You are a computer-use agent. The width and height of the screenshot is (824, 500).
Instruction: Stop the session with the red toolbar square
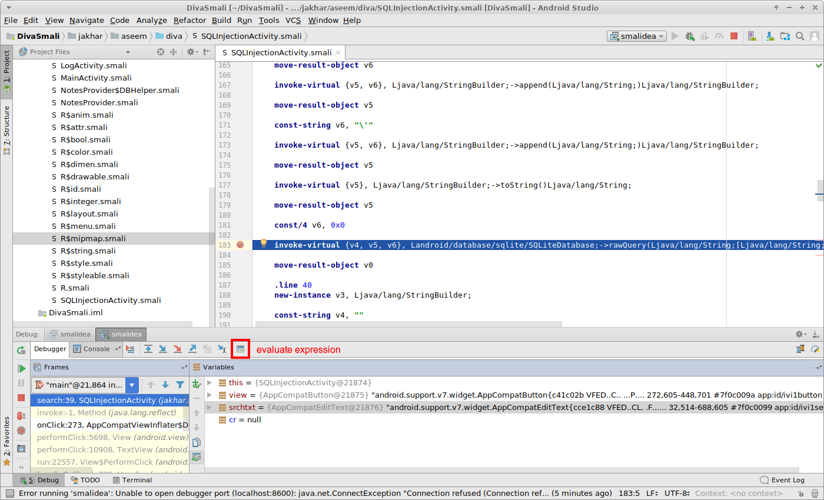[733, 36]
